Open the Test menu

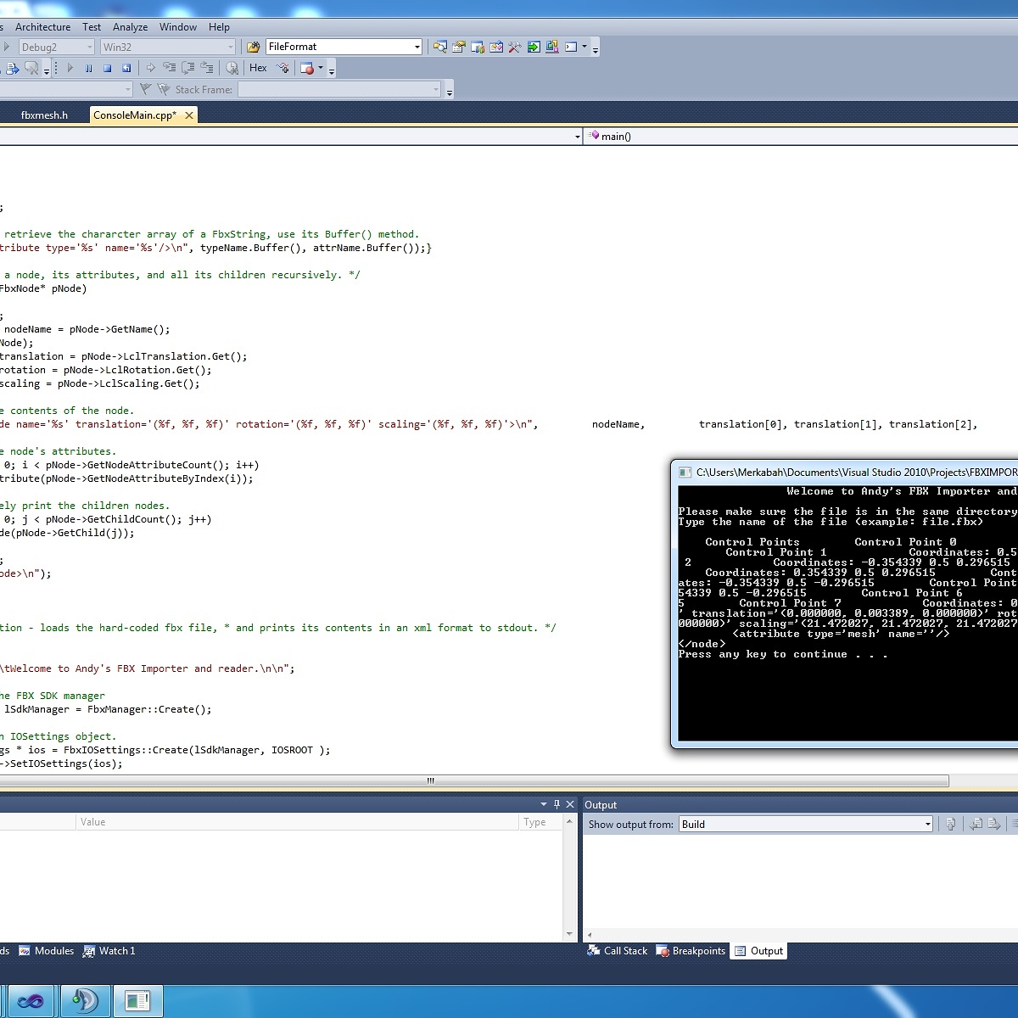(92, 27)
